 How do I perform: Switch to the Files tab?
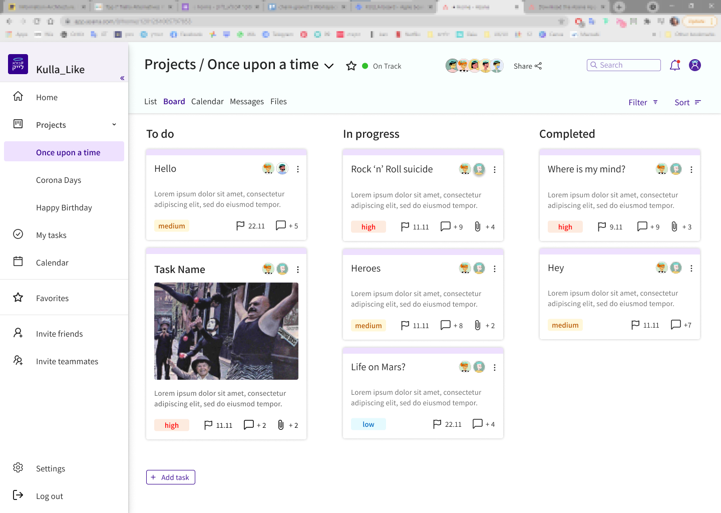(x=278, y=101)
